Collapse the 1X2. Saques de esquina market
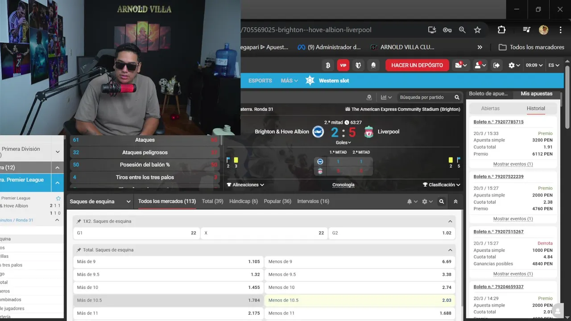This screenshot has width=571, height=321. [450, 221]
